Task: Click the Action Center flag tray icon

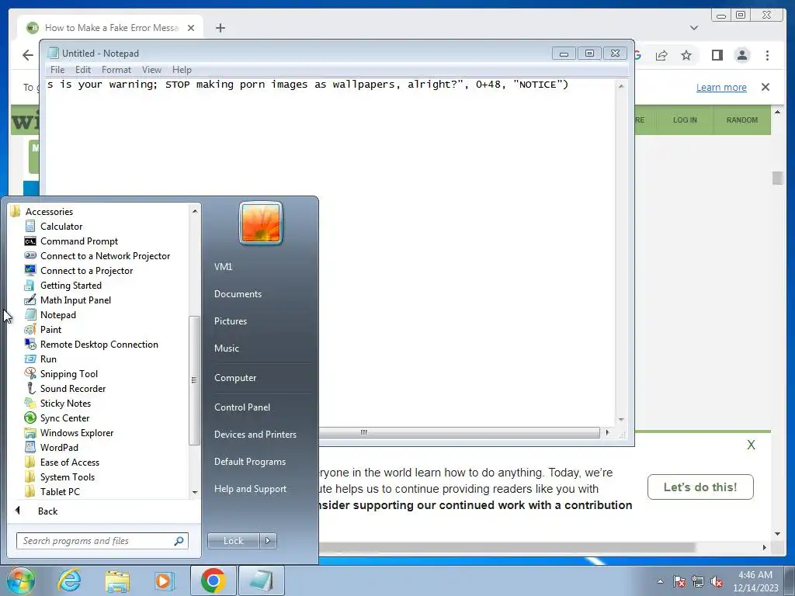Action: click(x=679, y=581)
